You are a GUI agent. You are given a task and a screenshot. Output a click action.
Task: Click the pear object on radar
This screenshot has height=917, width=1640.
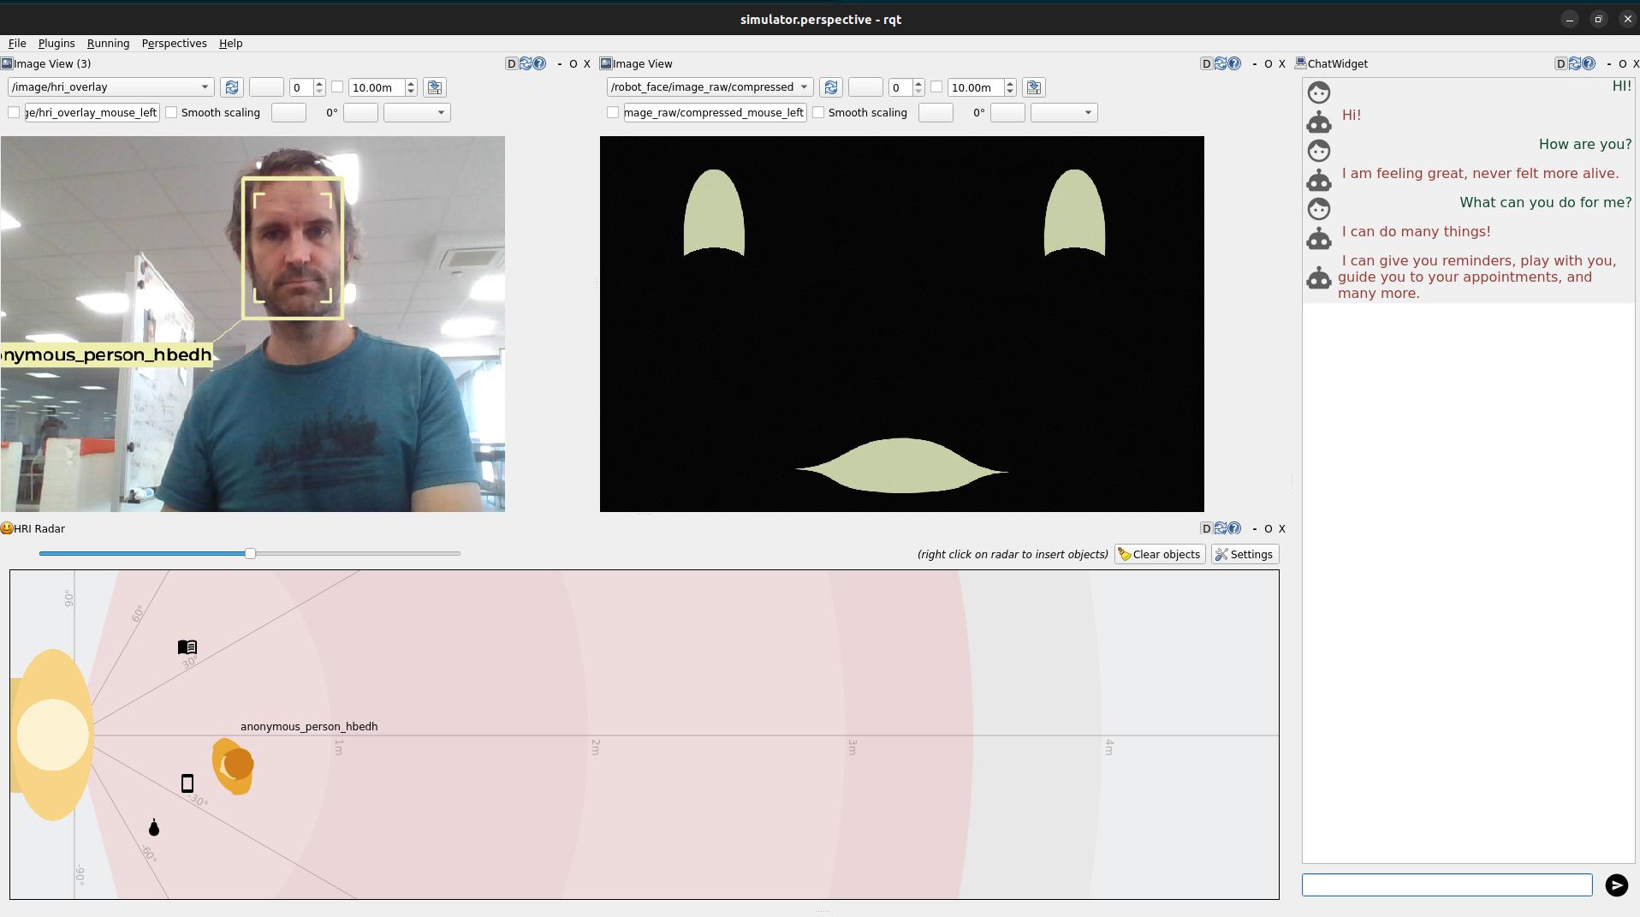coord(154,828)
